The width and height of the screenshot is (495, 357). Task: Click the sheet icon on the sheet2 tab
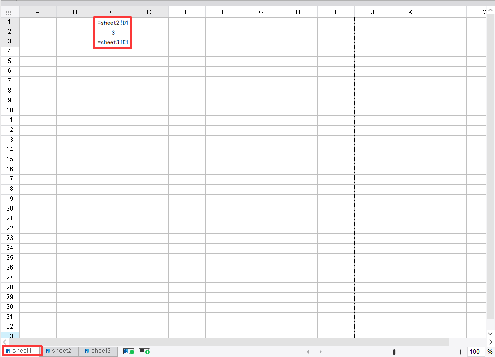(x=48, y=351)
